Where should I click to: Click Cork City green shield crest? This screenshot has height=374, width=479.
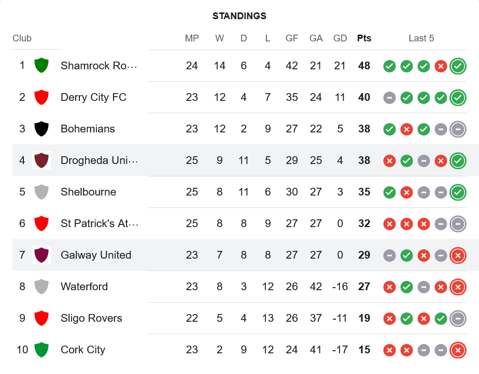pyautogui.click(x=41, y=350)
